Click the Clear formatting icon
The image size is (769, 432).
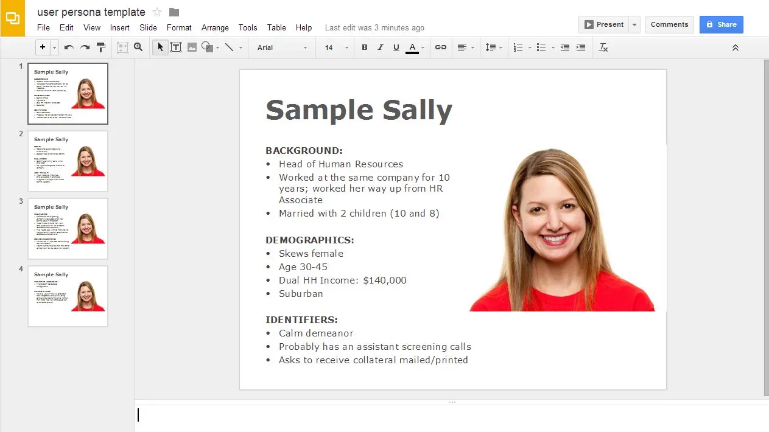click(603, 47)
